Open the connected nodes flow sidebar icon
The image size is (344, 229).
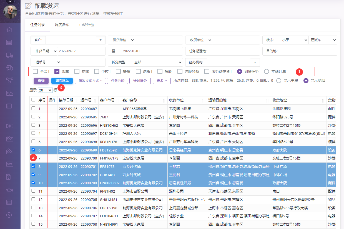pyautogui.click(x=9, y=80)
